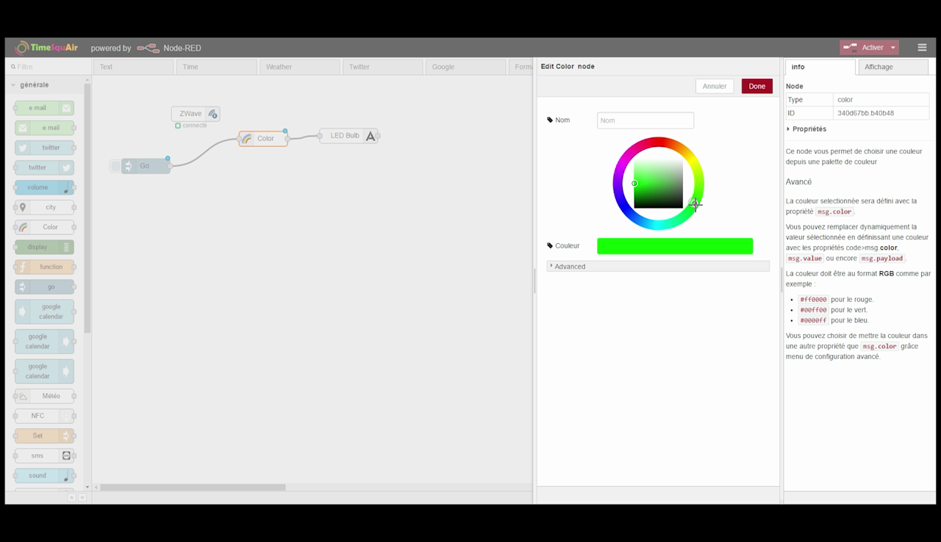Screen dimensions: 941x542
Task: Select the Color node in the palette
Action: (x=44, y=227)
